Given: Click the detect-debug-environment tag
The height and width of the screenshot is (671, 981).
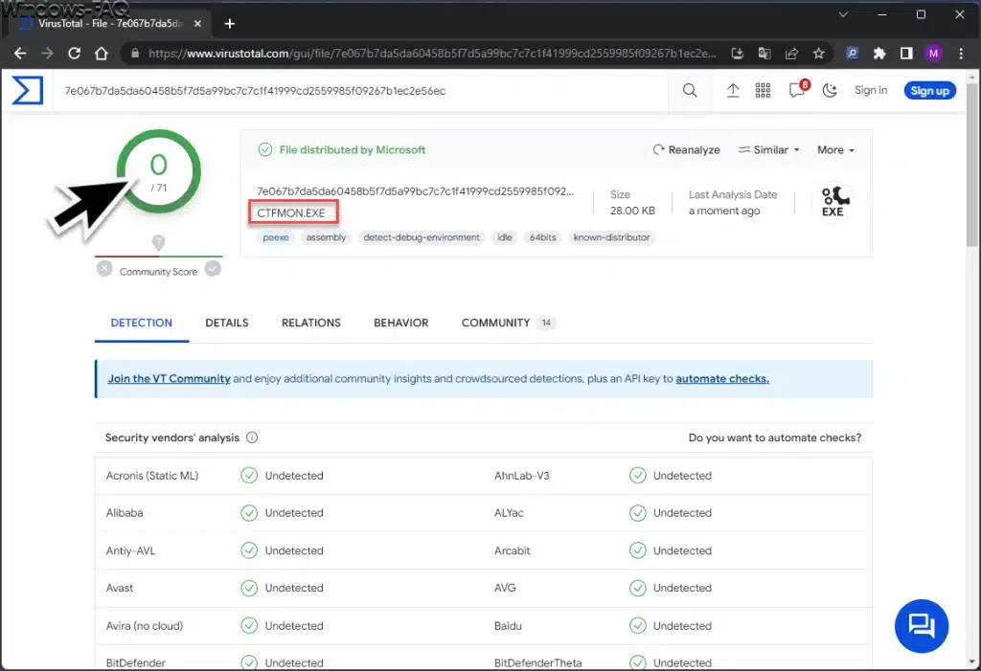Looking at the screenshot, I should tap(422, 237).
